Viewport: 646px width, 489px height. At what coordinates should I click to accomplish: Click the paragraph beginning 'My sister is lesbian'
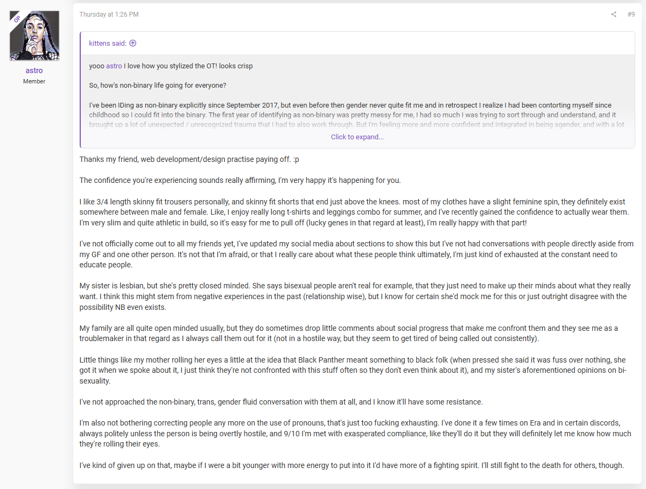(x=355, y=296)
